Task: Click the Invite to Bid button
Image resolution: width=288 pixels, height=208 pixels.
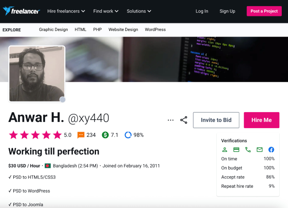Action: pos(216,120)
